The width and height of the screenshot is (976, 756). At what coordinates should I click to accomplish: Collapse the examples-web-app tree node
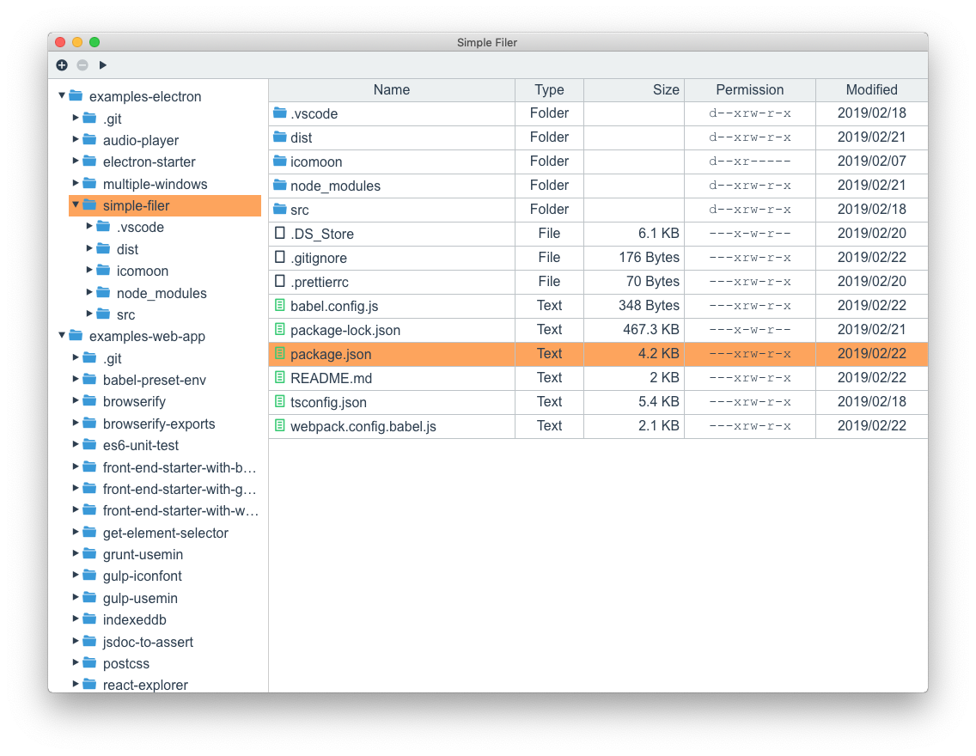pyautogui.click(x=62, y=335)
